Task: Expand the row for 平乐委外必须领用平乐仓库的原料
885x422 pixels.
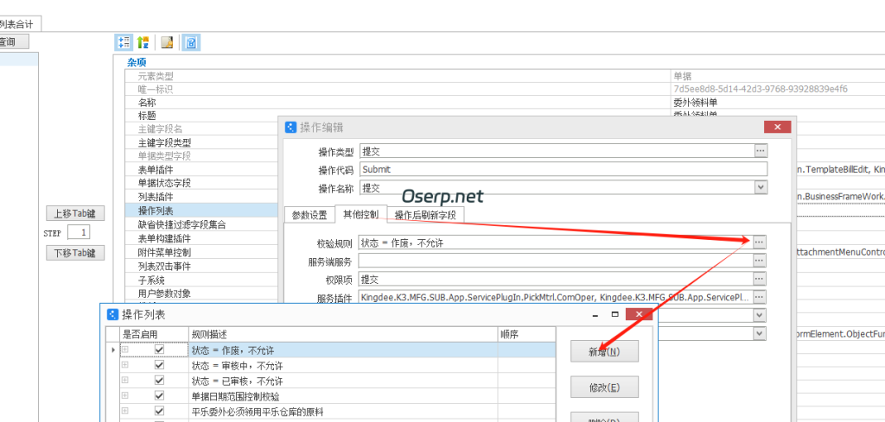Action: coord(125,411)
